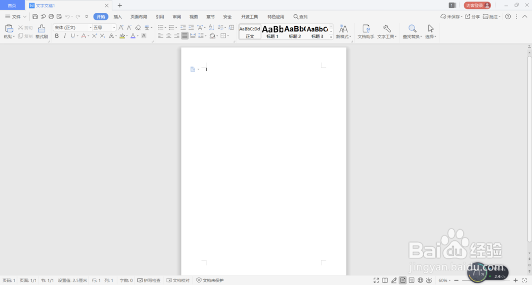Click the Increase Font Size icon

tap(121, 28)
